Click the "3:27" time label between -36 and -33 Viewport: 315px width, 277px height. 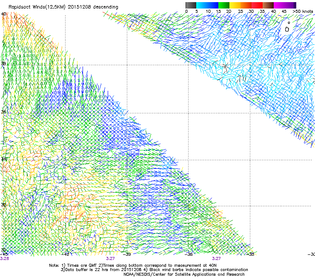(x=216, y=259)
